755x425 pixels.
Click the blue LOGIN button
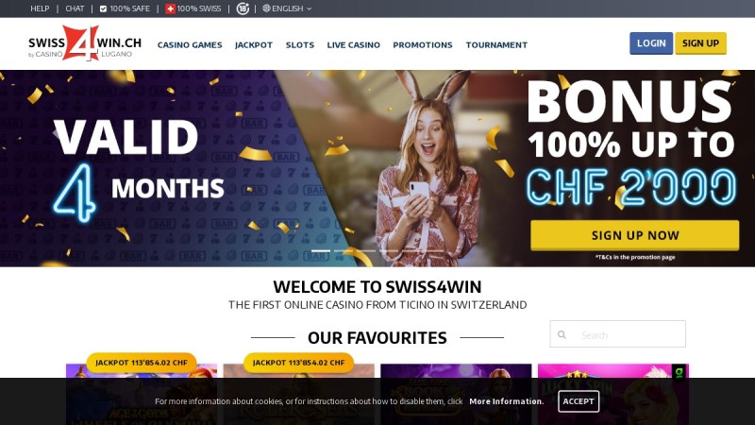(651, 43)
